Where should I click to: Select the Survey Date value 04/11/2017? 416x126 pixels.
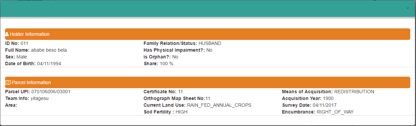pyautogui.click(x=324, y=105)
